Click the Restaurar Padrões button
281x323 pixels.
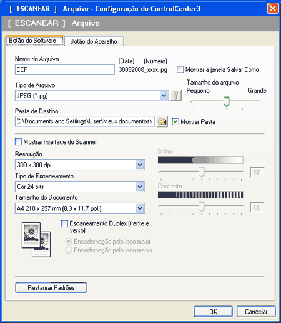[51, 288]
